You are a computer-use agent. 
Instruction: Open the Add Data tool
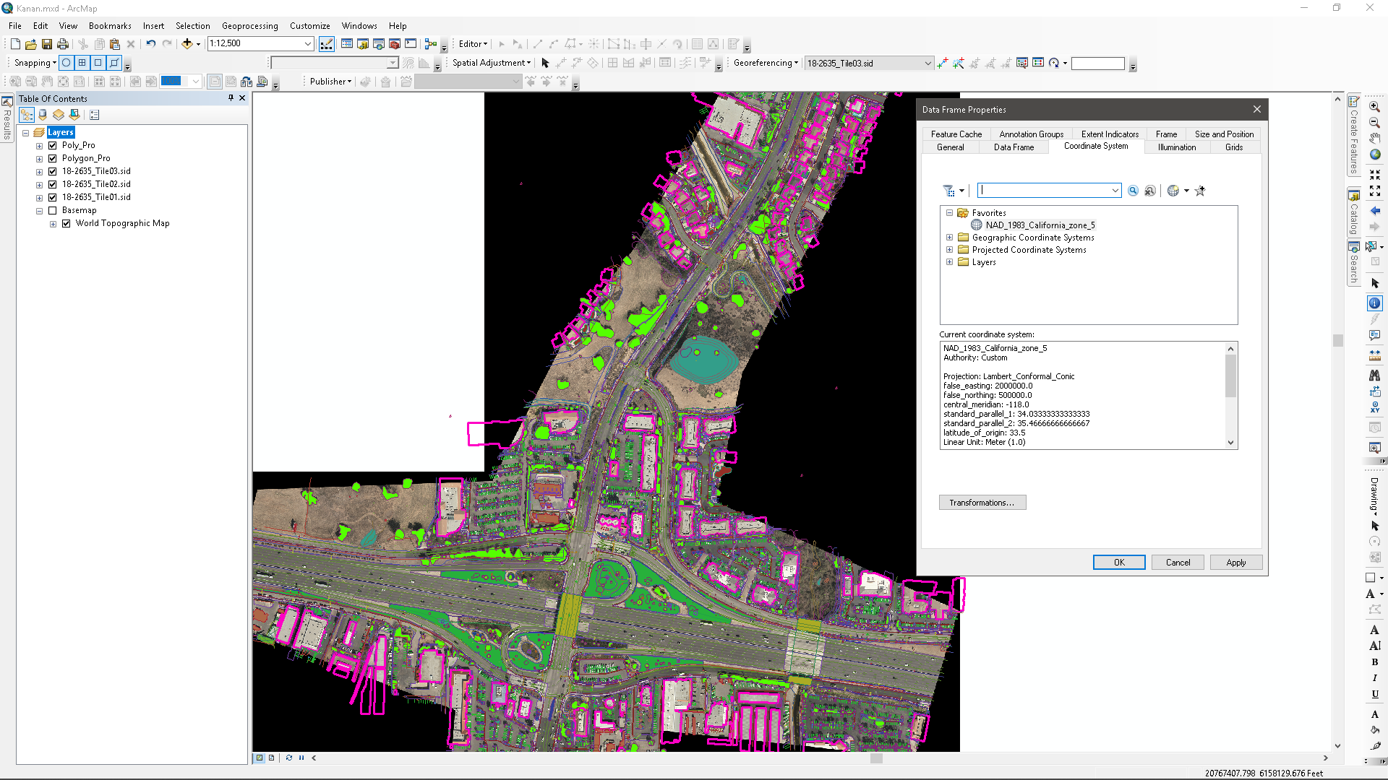[x=187, y=44]
